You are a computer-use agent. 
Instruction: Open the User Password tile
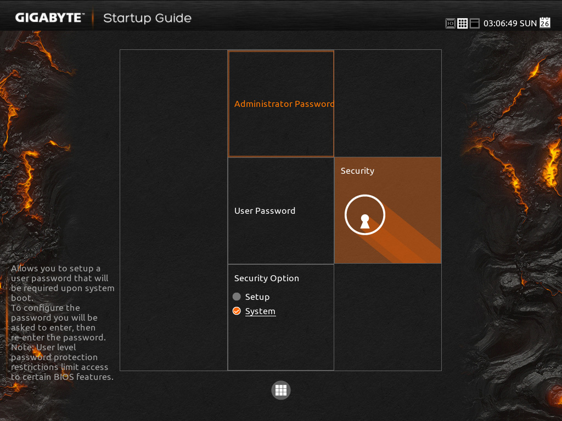[281, 210]
